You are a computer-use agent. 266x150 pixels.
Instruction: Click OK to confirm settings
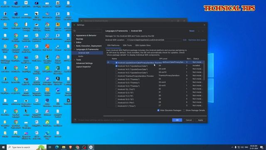[x=177, y=120]
